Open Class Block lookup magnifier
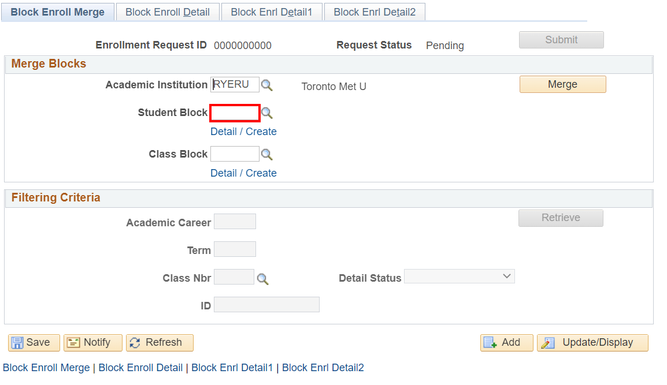Viewport: 667px width, 385px height. [266, 155]
